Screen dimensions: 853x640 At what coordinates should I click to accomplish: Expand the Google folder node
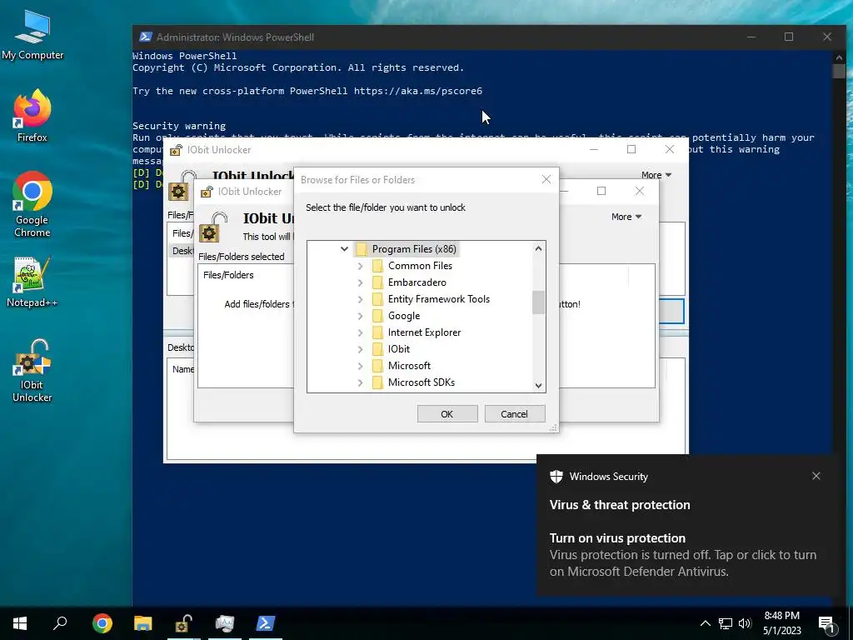[x=360, y=316]
